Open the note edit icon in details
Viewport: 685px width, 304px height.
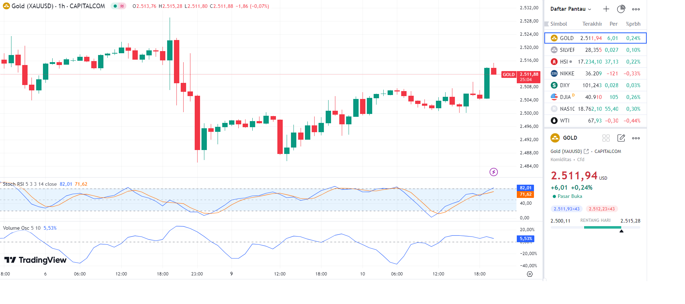point(621,138)
